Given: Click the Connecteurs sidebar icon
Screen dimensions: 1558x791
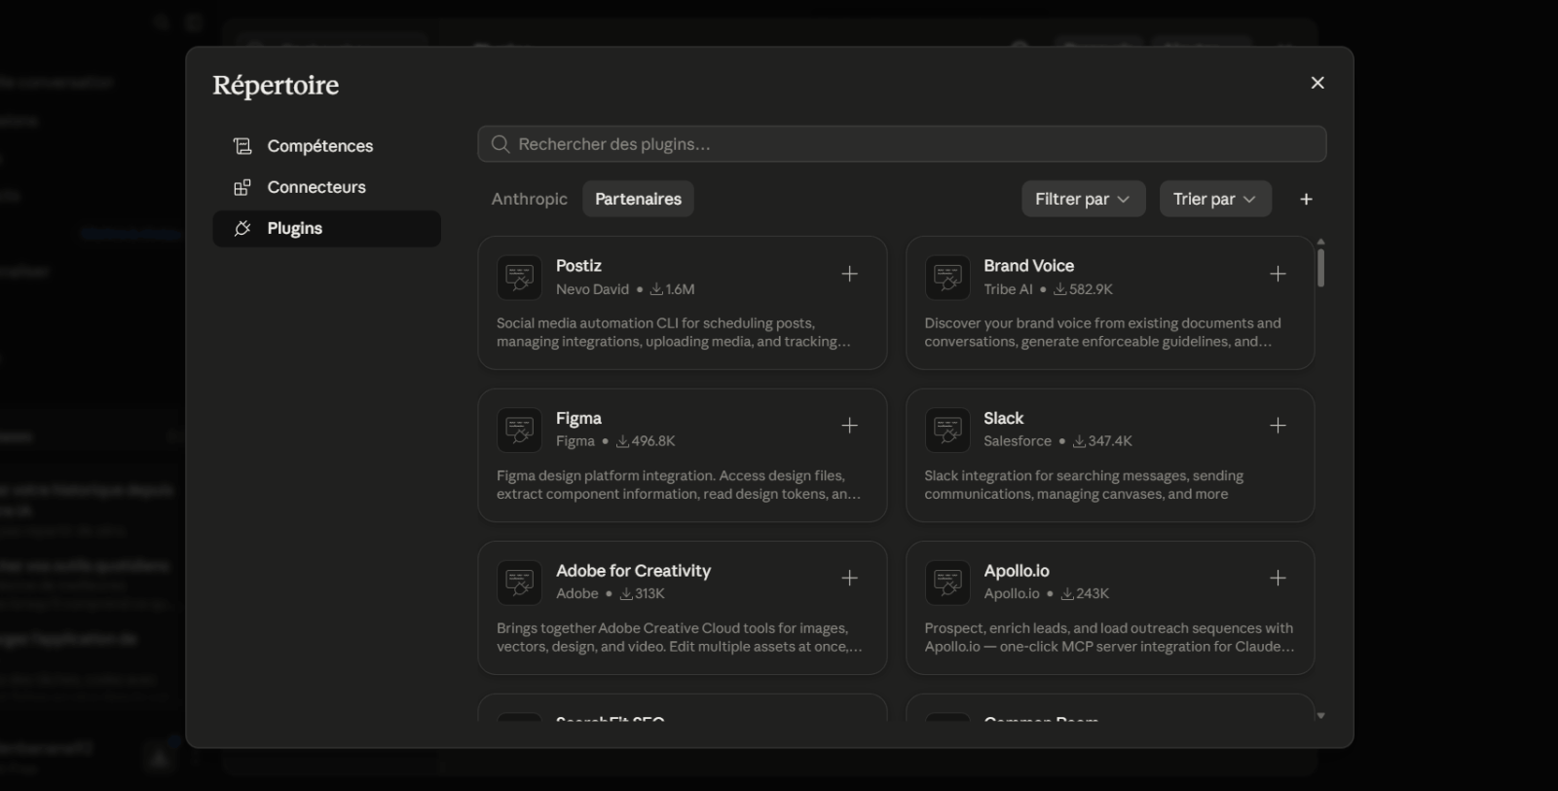Looking at the screenshot, I should [242, 187].
